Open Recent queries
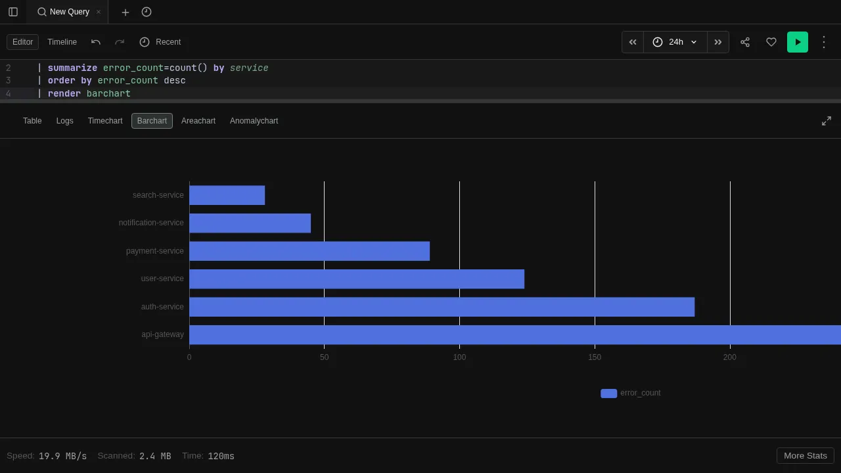 160,42
